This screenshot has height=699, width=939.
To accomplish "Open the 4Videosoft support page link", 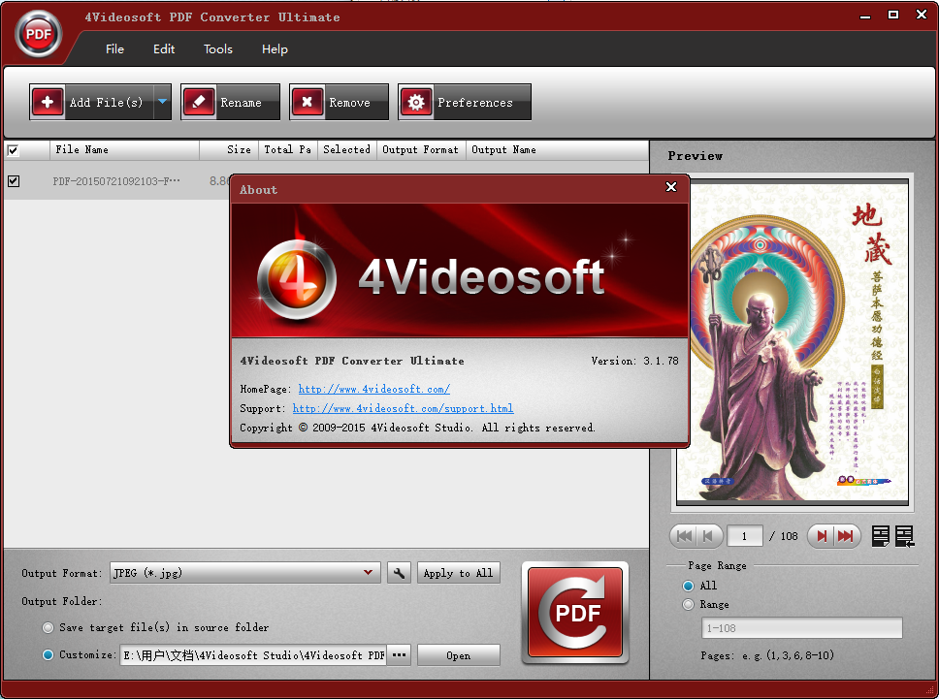I will (x=403, y=408).
